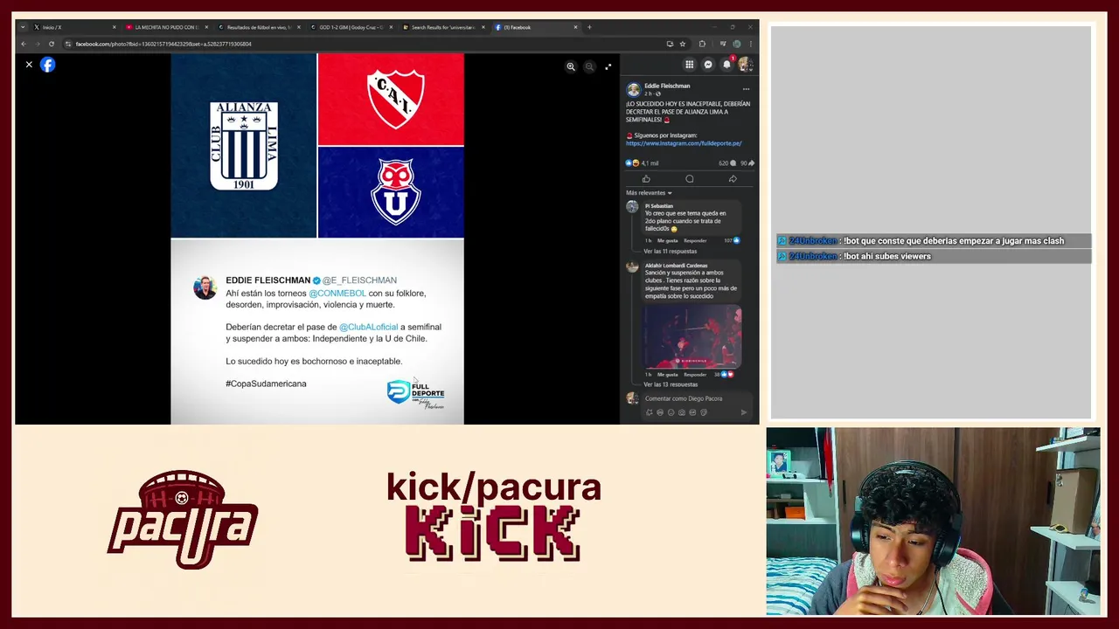
Task: Show the 90 shares count
Action: click(747, 163)
